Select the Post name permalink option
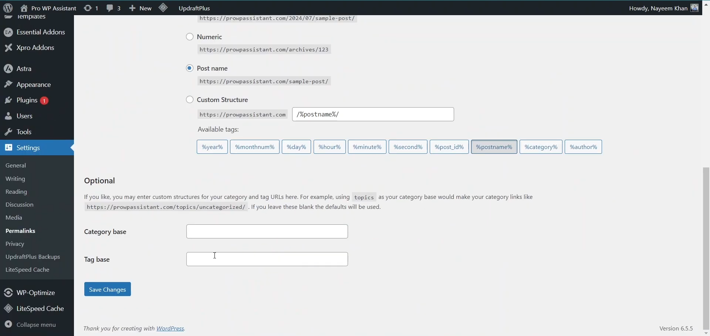 point(190,68)
